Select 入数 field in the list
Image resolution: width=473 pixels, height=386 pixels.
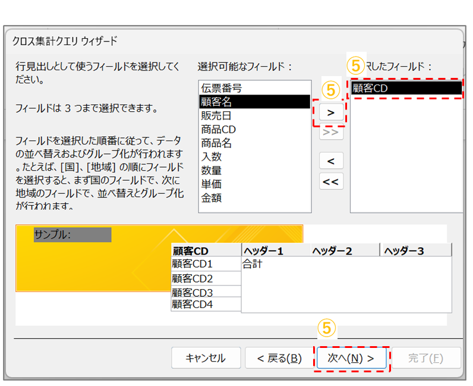point(212,156)
